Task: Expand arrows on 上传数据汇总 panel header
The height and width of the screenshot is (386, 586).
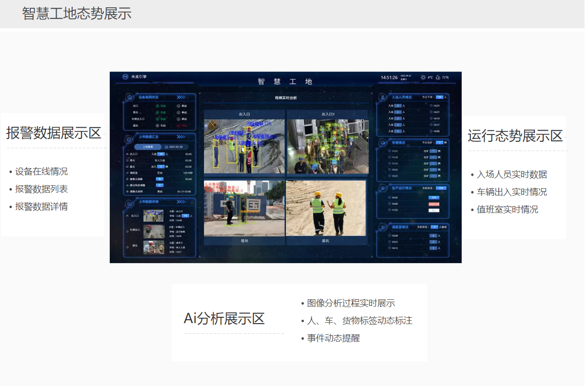Action: (180, 137)
